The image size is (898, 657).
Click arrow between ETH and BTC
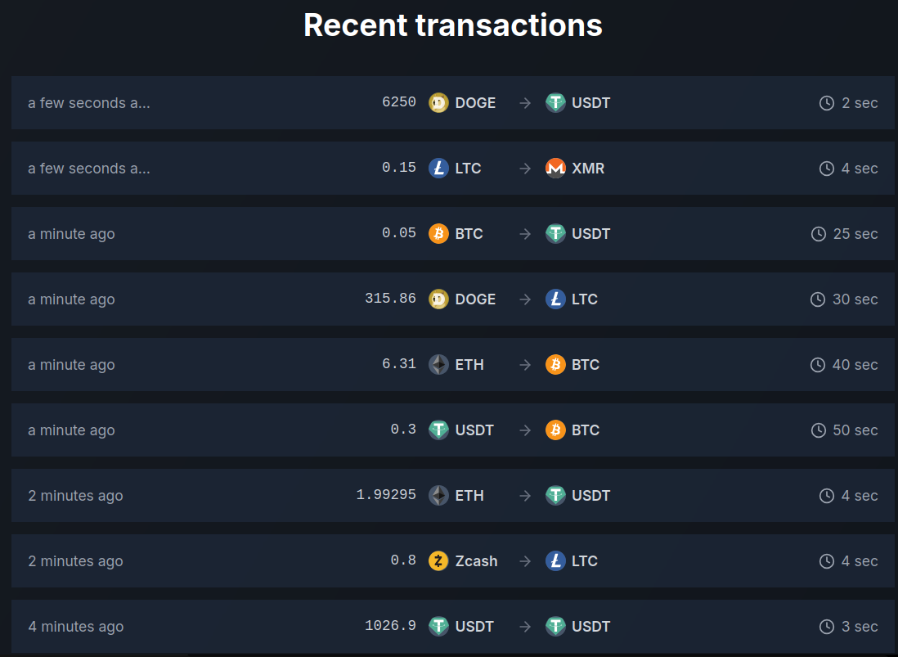tap(525, 365)
